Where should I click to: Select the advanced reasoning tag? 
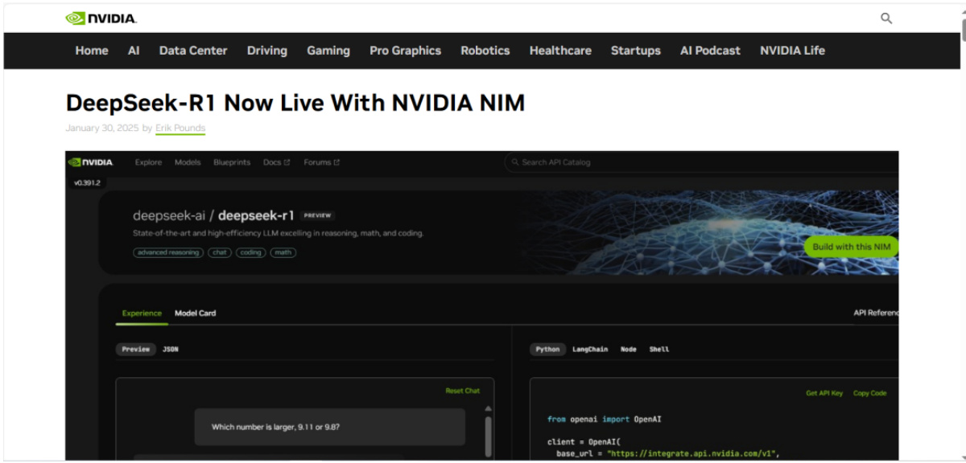[168, 252]
